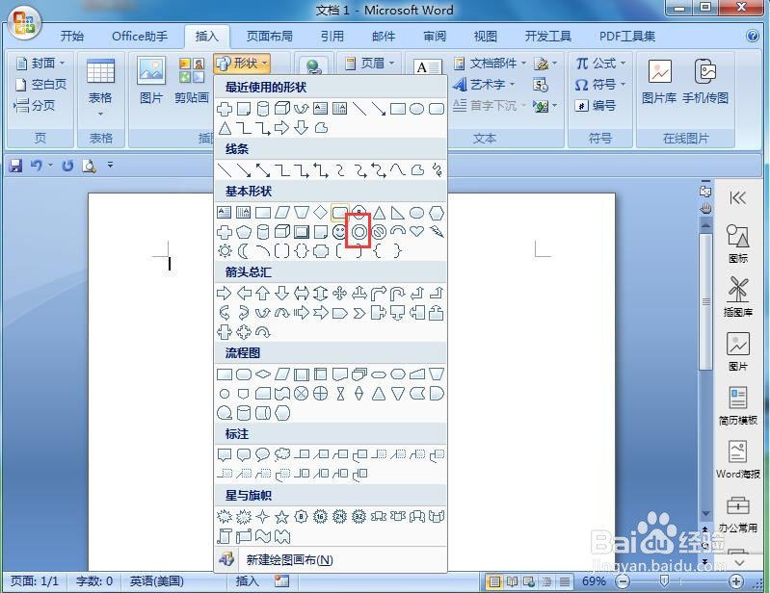
Task: Open the 表格 table dropdown
Action: [100, 87]
